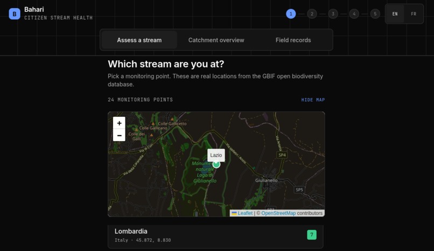Open the Assess a stream tab
The width and height of the screenshot is (434, 251).
click(x=139, y=40)
